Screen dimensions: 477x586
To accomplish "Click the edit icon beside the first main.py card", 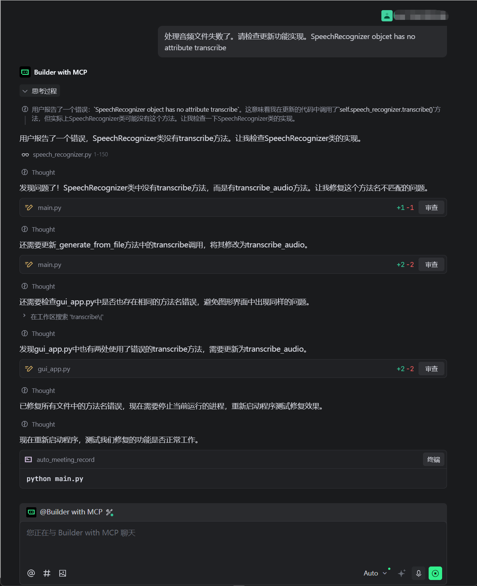I will [x=29, y=207].
